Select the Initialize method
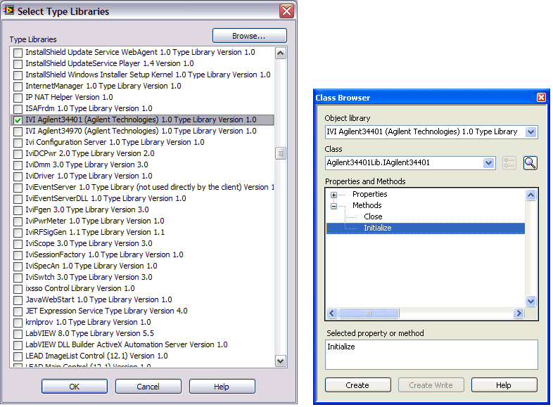The width and height of the screenshot is (553, 407). tap(378, 228)
